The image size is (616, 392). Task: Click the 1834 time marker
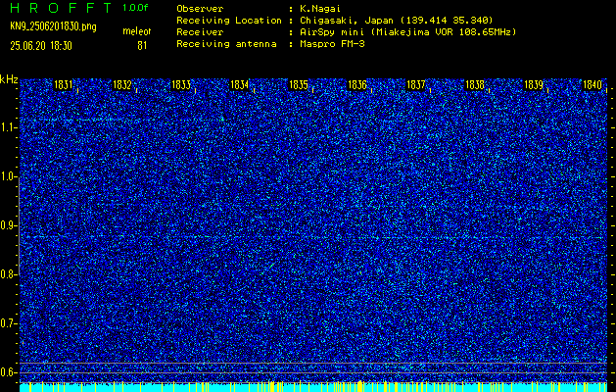point(239,84)
